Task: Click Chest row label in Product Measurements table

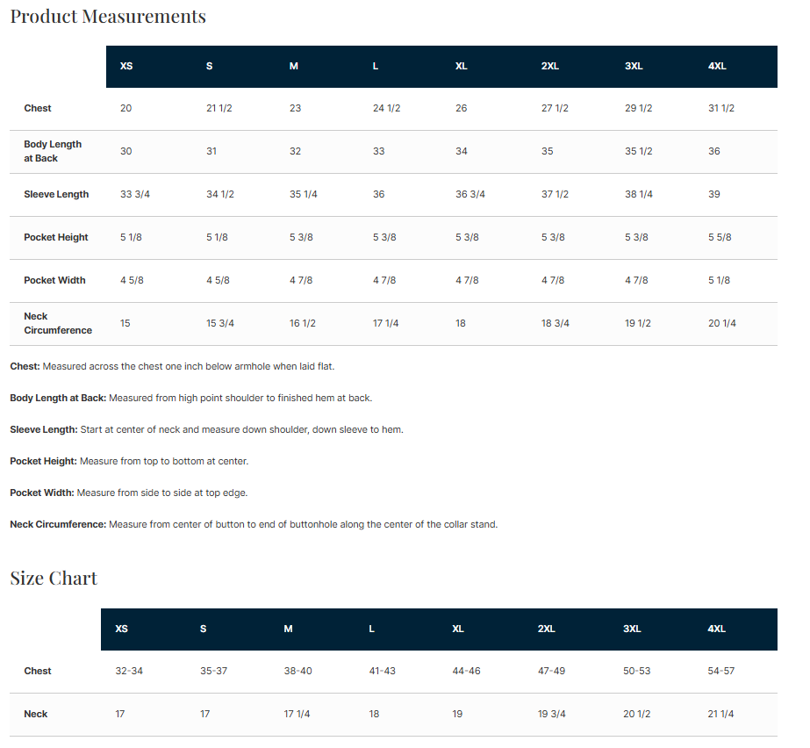Action: pyautogui.click(x=38, y=109)
